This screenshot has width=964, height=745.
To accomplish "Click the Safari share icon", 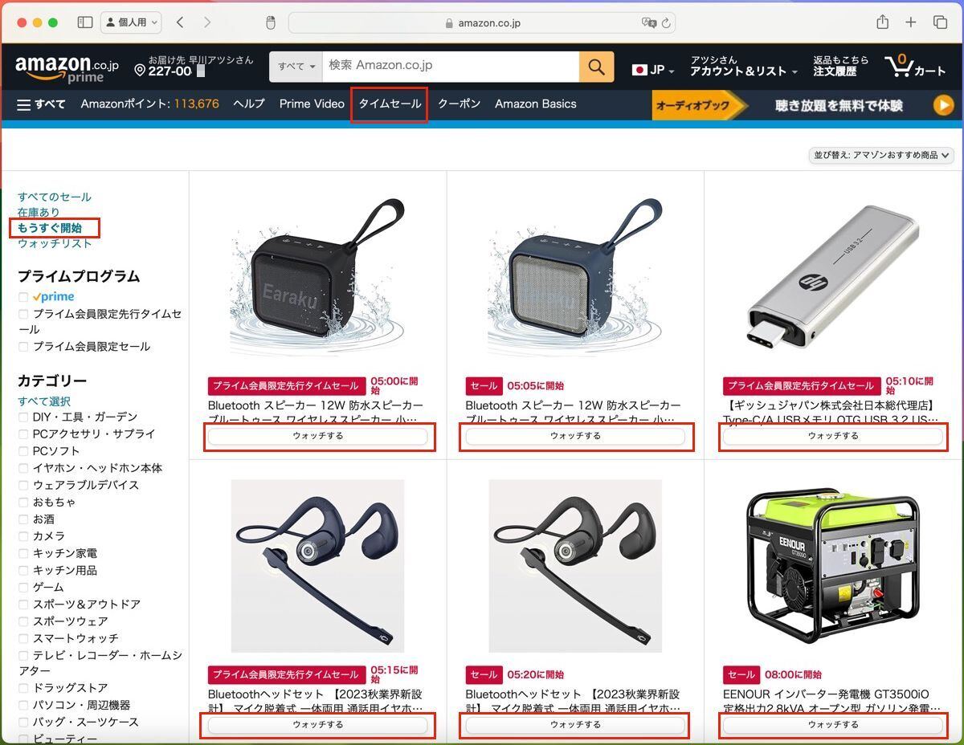I will [x=882, y=22].
